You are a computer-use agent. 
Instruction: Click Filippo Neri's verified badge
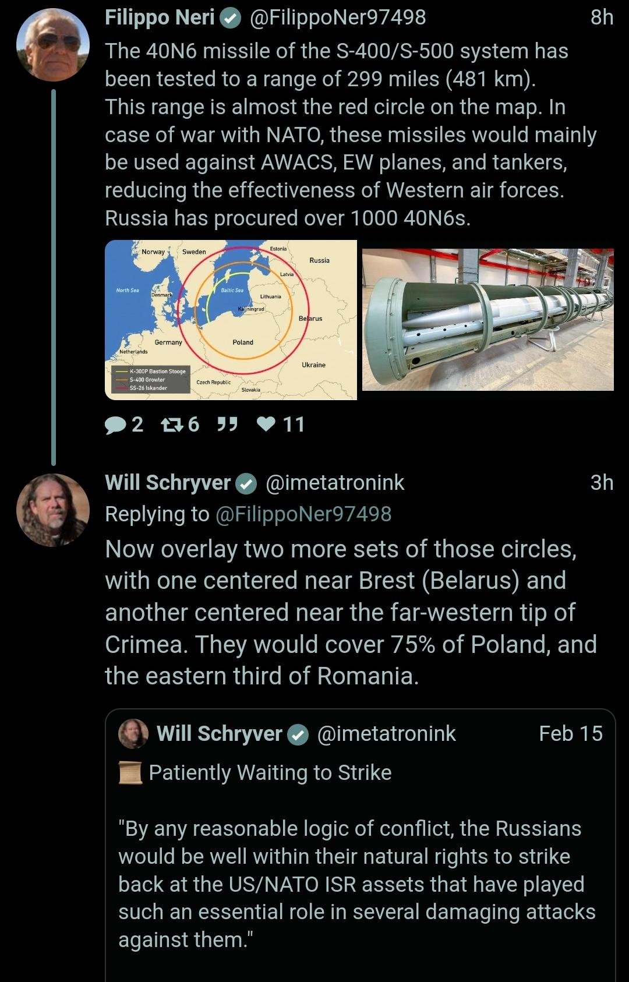(x=231, y=19)
